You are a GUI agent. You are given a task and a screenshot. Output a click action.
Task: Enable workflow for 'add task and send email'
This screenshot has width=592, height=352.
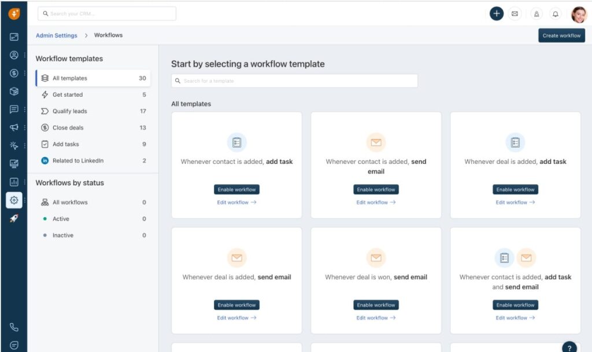pyautogui.click(x=515, y=305)
